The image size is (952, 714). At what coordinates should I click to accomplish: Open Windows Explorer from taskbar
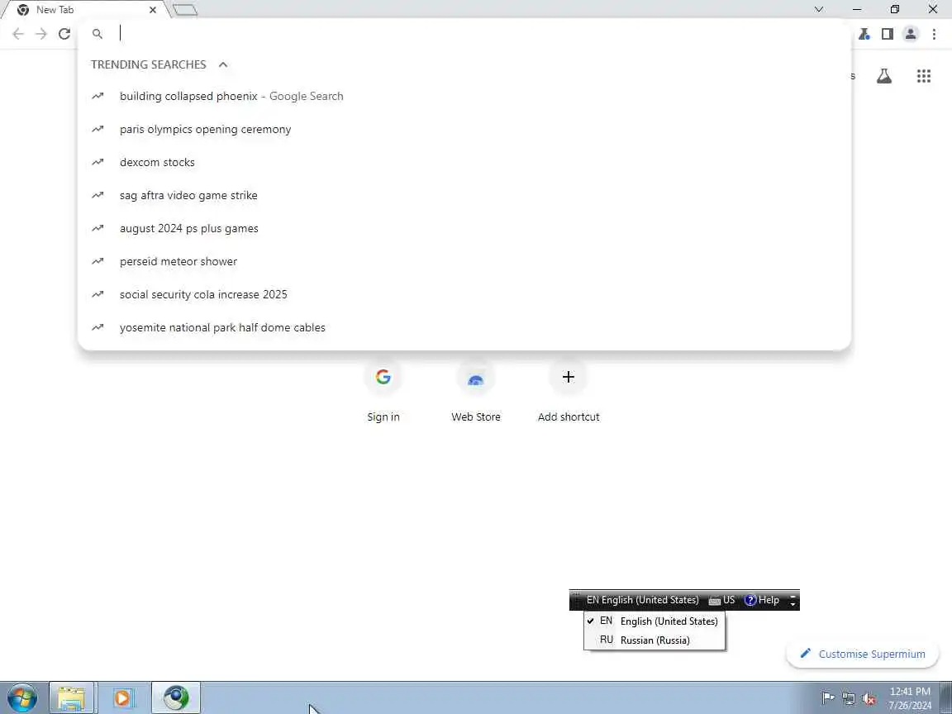point(72,697)
